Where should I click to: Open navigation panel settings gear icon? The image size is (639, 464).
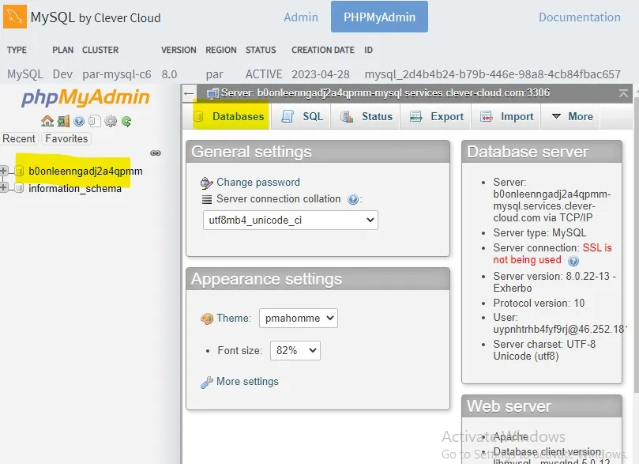(x=111, y=121)
